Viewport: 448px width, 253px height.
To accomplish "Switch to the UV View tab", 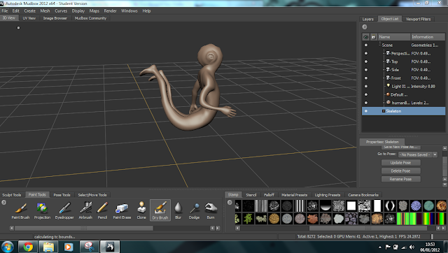I will click(29, 18).
